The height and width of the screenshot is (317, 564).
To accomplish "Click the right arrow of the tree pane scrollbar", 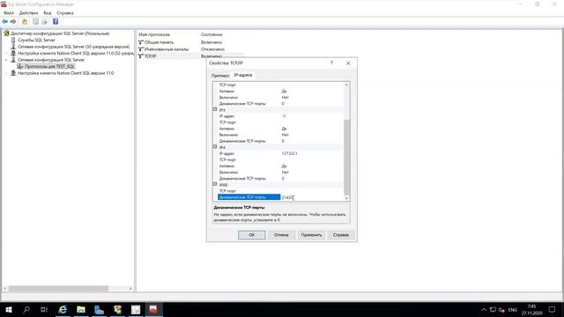I will (130, 288).
